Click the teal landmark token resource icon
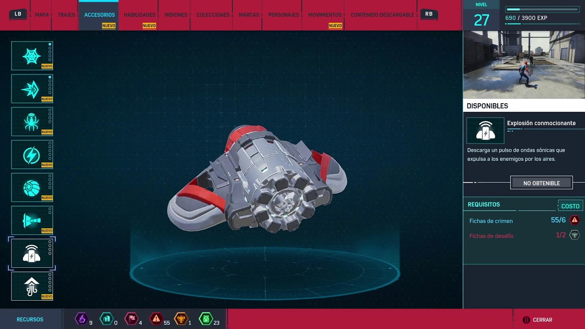The width and height of the screenshot is (585, 329). pyautogui.click(x=106, y=319)
